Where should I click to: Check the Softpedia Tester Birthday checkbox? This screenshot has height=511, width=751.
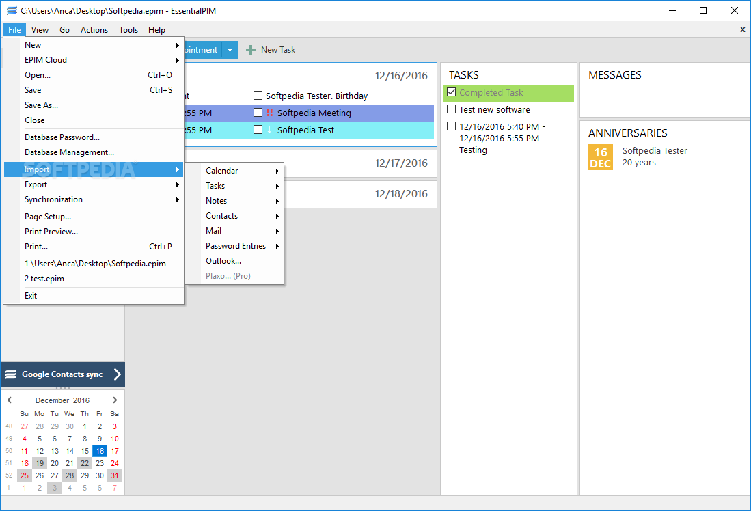point(258,96)
